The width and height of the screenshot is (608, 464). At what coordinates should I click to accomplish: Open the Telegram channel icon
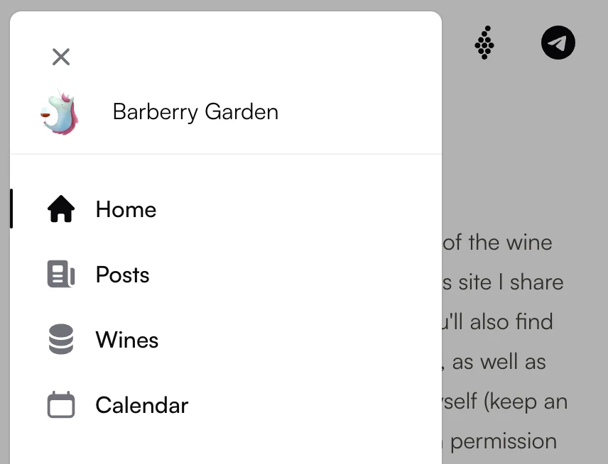[x=558, y=43]
